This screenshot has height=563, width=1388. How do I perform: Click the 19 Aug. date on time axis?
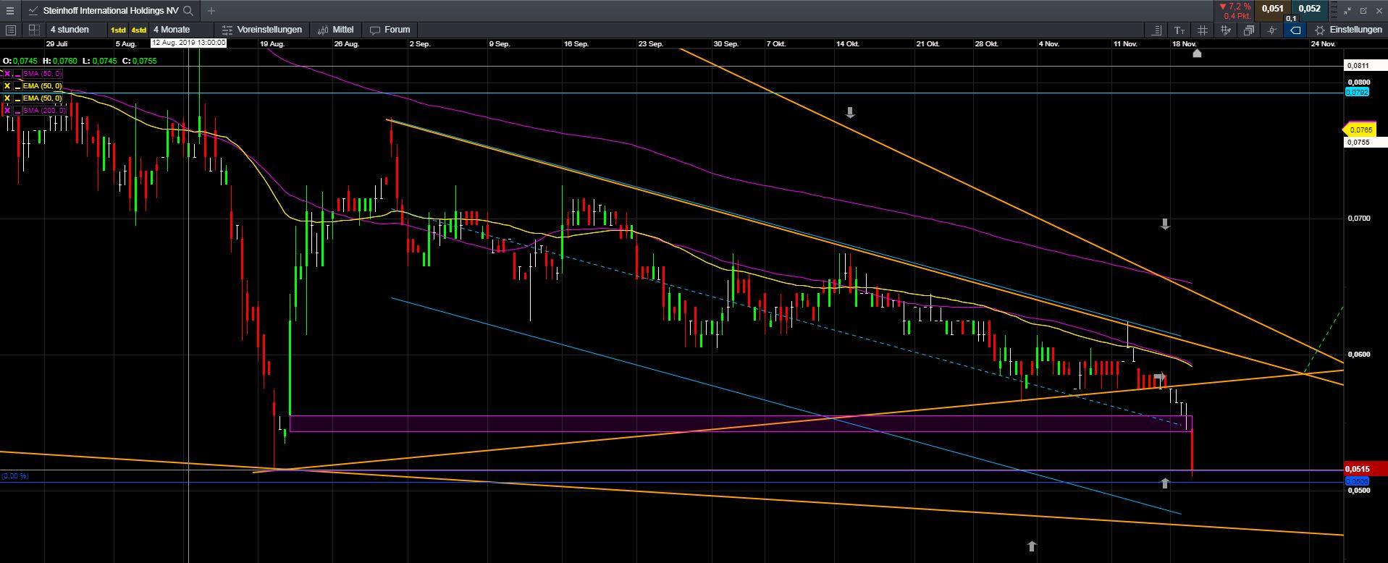[x=272, y=44]
